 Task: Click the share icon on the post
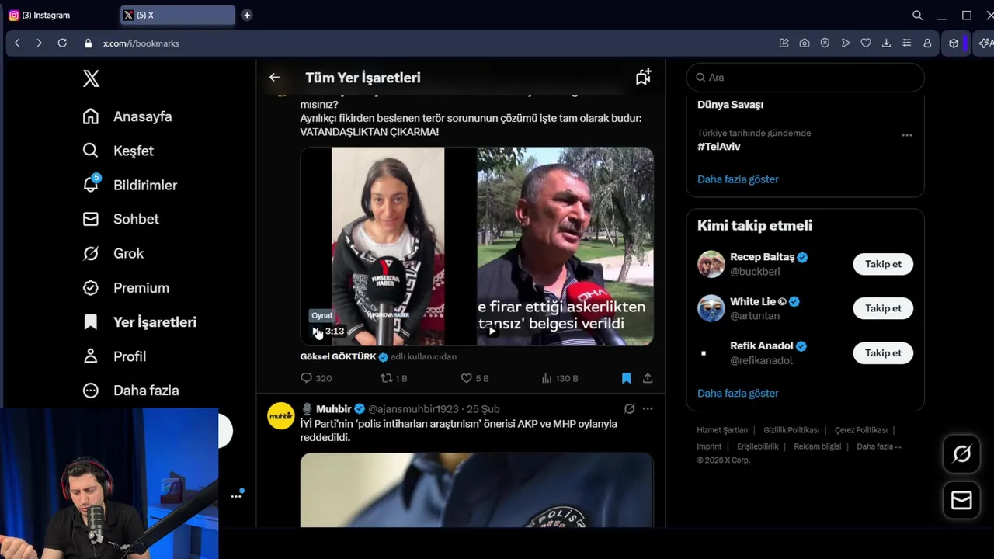[648, 378]
